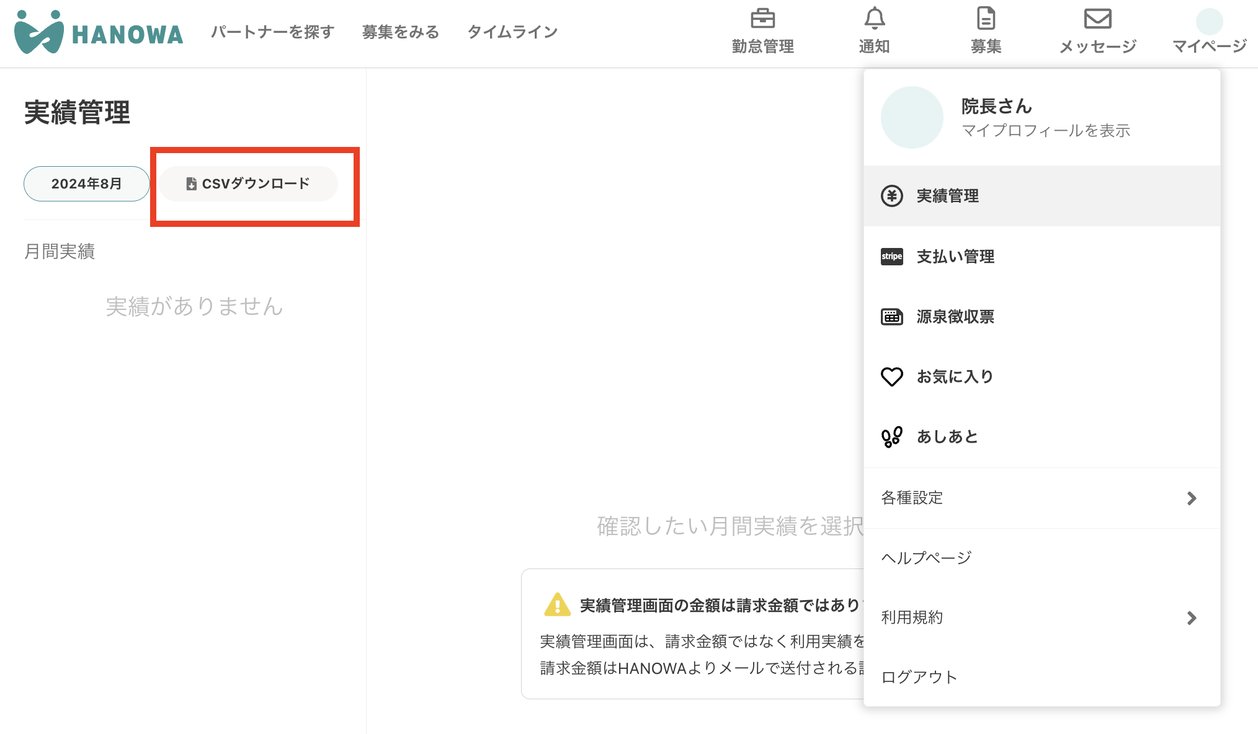Select 実績管理 yen icon menu item
Viewport: 1258px width, 734px height.
pos(892,196)
